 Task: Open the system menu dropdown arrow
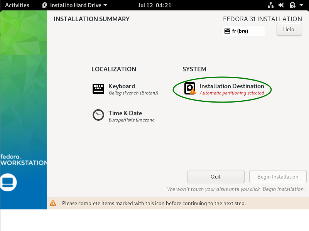click(301, 5)
